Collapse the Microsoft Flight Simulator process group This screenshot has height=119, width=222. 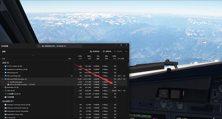pyautogui.click(x=3, y=79)
